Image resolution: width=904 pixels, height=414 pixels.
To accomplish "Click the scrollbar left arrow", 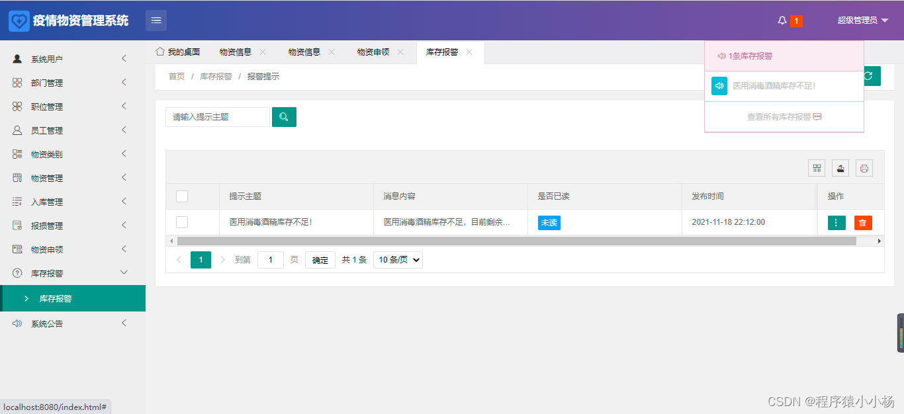I will coord(171,241).
